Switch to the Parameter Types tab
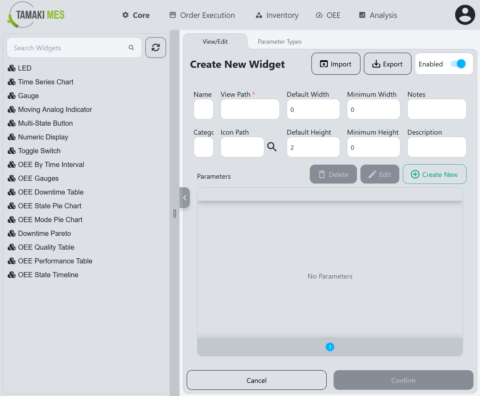The image size is (480, 396). [279, 41]
